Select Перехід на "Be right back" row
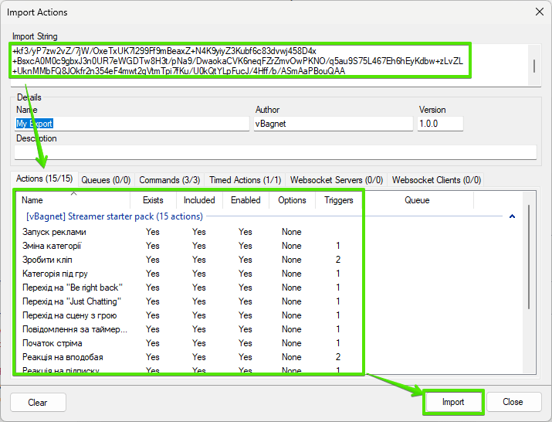The height and width of the screenshot is (422, 552). [269, 288]
